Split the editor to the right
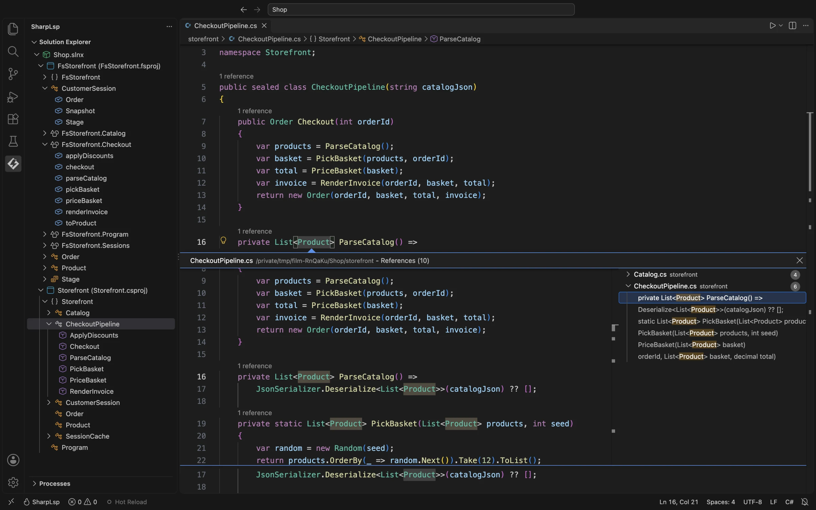The width and height of the screenshot is (816, 510). click(x=793, y=26)
